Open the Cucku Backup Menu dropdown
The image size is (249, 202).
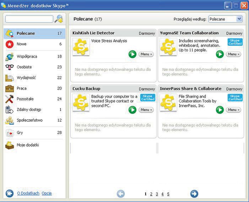146,110
